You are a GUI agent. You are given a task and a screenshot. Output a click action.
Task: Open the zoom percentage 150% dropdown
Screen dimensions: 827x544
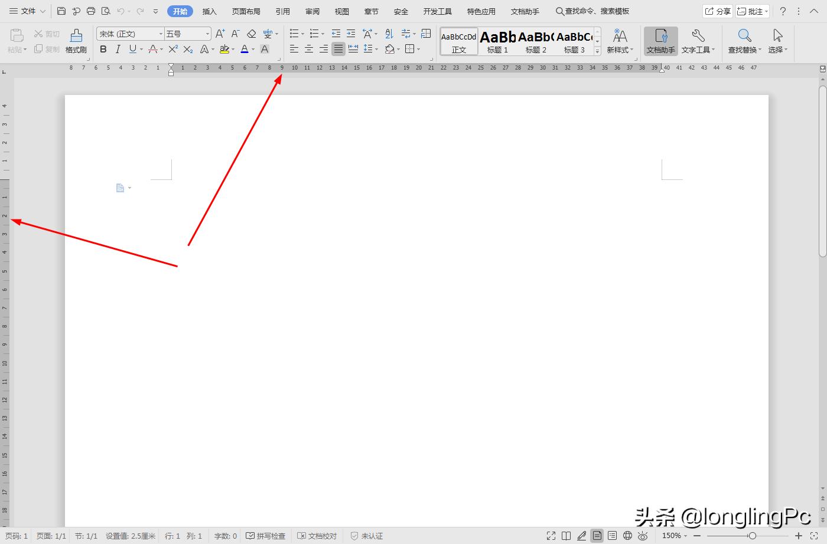pos(675,536)
